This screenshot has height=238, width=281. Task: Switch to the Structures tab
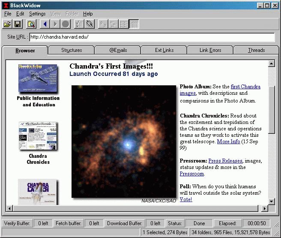click(x=72, y=50)
